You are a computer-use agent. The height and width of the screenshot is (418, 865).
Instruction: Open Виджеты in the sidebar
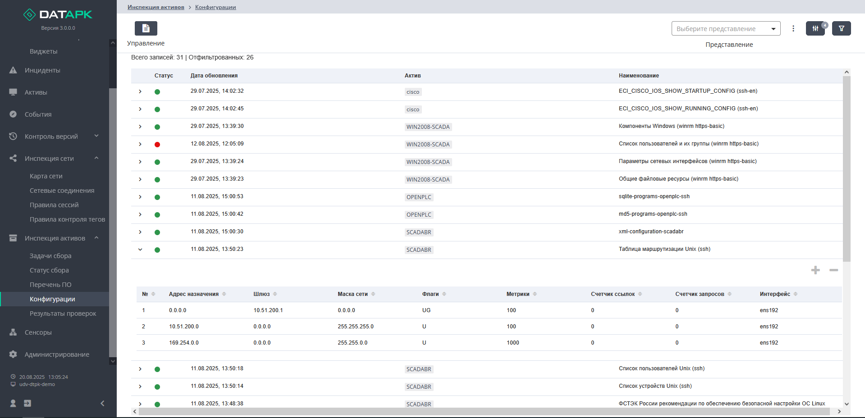[44, 51]
